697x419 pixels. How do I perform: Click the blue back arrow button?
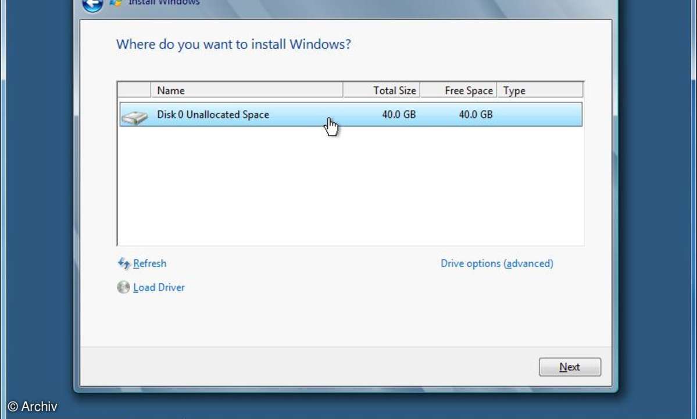click(92, 4)
